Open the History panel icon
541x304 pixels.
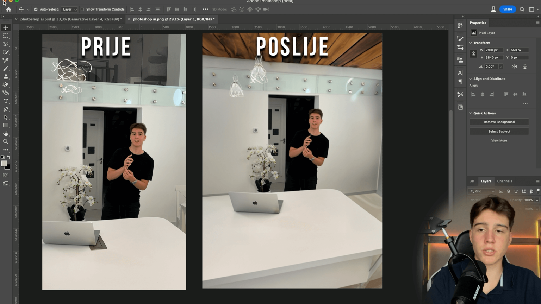(460, 25)
